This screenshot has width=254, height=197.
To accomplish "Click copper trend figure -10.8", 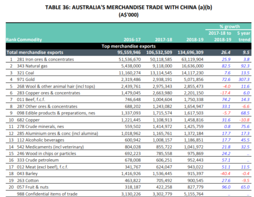I will pos(244,120).
